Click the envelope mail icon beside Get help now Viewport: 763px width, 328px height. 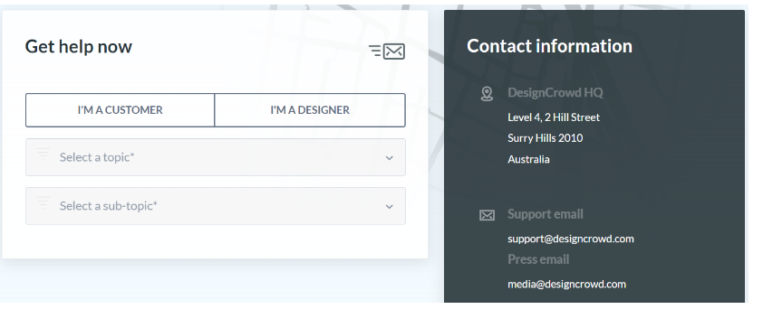tap(387, 52)
